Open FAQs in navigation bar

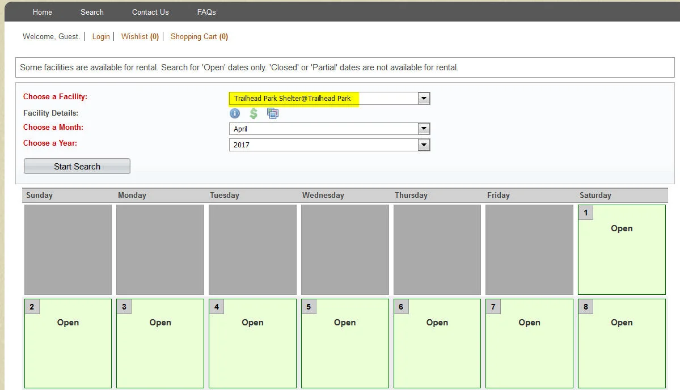pyautogui.click(x=206, y=12)
